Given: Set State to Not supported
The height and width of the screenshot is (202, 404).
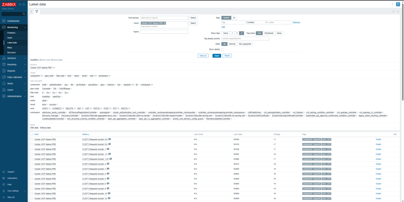Looking at the screenshot, I should [x=245, y=44].
